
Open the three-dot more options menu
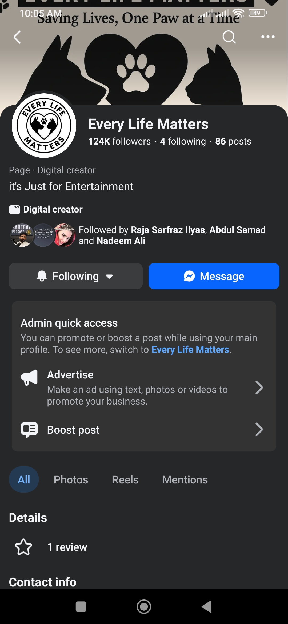tap(268, 37)
